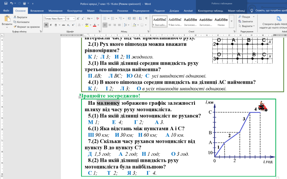Activate Format Painter (Формат за зразком)

point(27,27)
